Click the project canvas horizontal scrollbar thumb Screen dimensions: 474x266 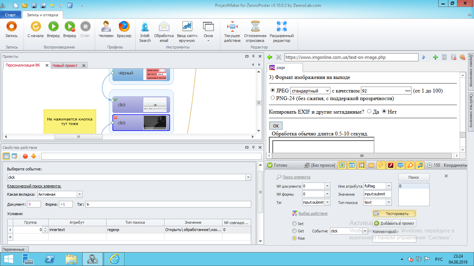point(78,136)
